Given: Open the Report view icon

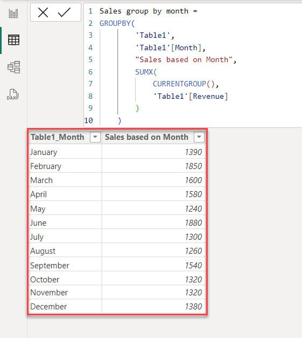Looking at the screenshot, I should tap(13, 13).
